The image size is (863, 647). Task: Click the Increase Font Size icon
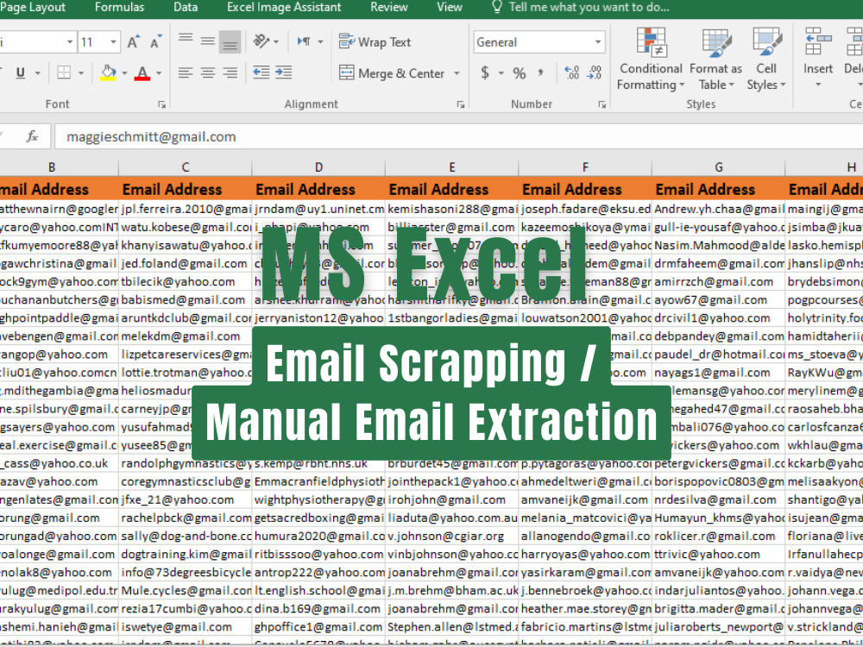134,40
